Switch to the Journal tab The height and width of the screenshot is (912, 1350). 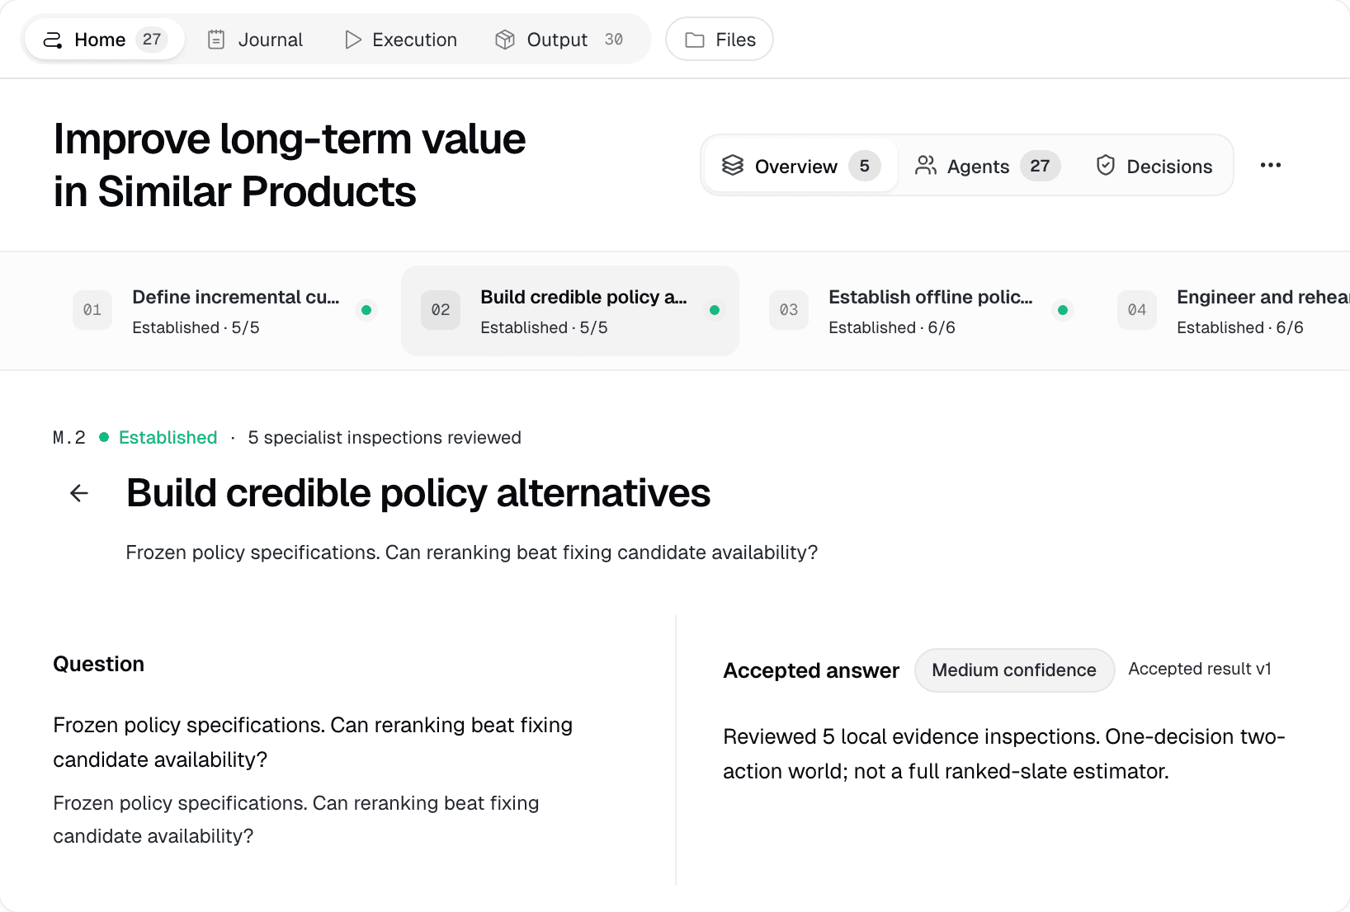[255, 40]
